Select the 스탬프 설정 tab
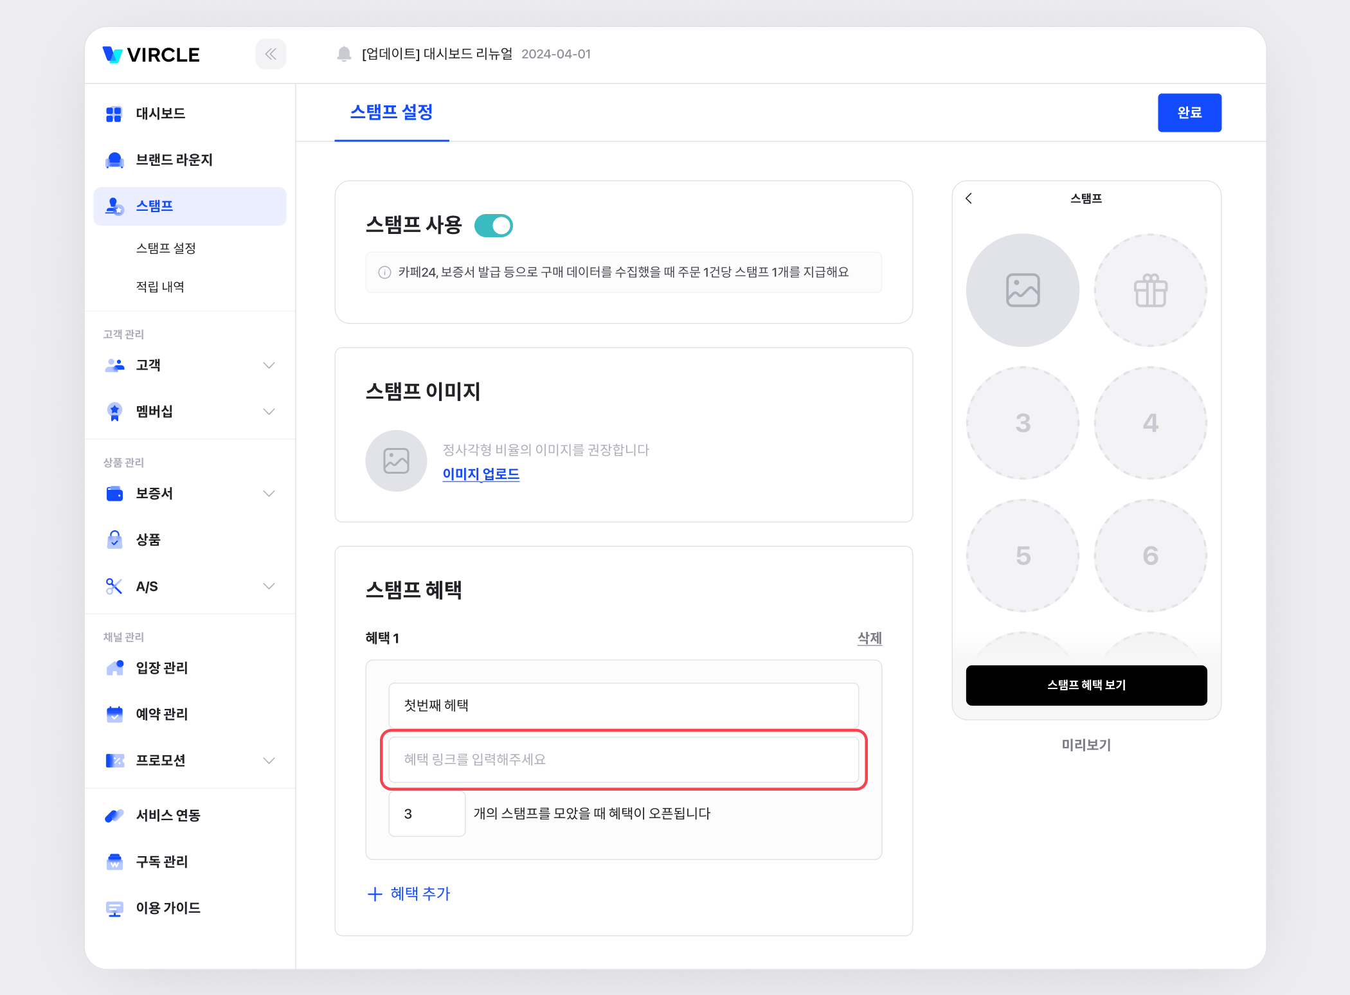 [391, 112]
